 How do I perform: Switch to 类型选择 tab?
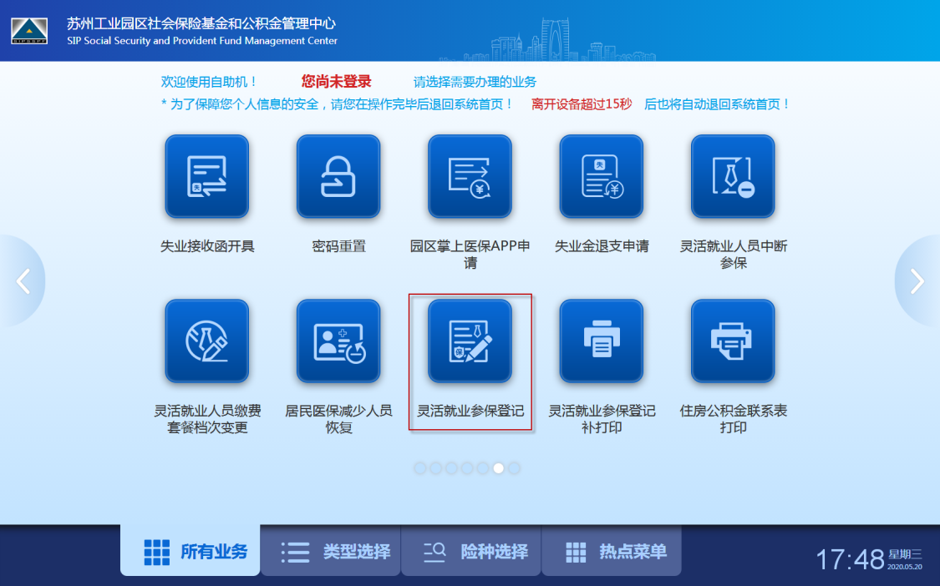click(x=330, y=551)
